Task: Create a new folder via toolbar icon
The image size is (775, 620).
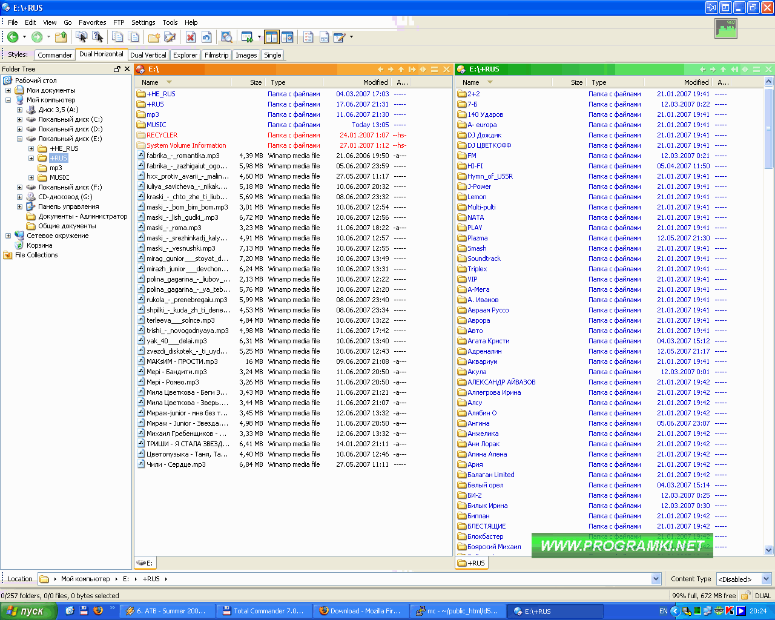Action: tap(154, 38)
